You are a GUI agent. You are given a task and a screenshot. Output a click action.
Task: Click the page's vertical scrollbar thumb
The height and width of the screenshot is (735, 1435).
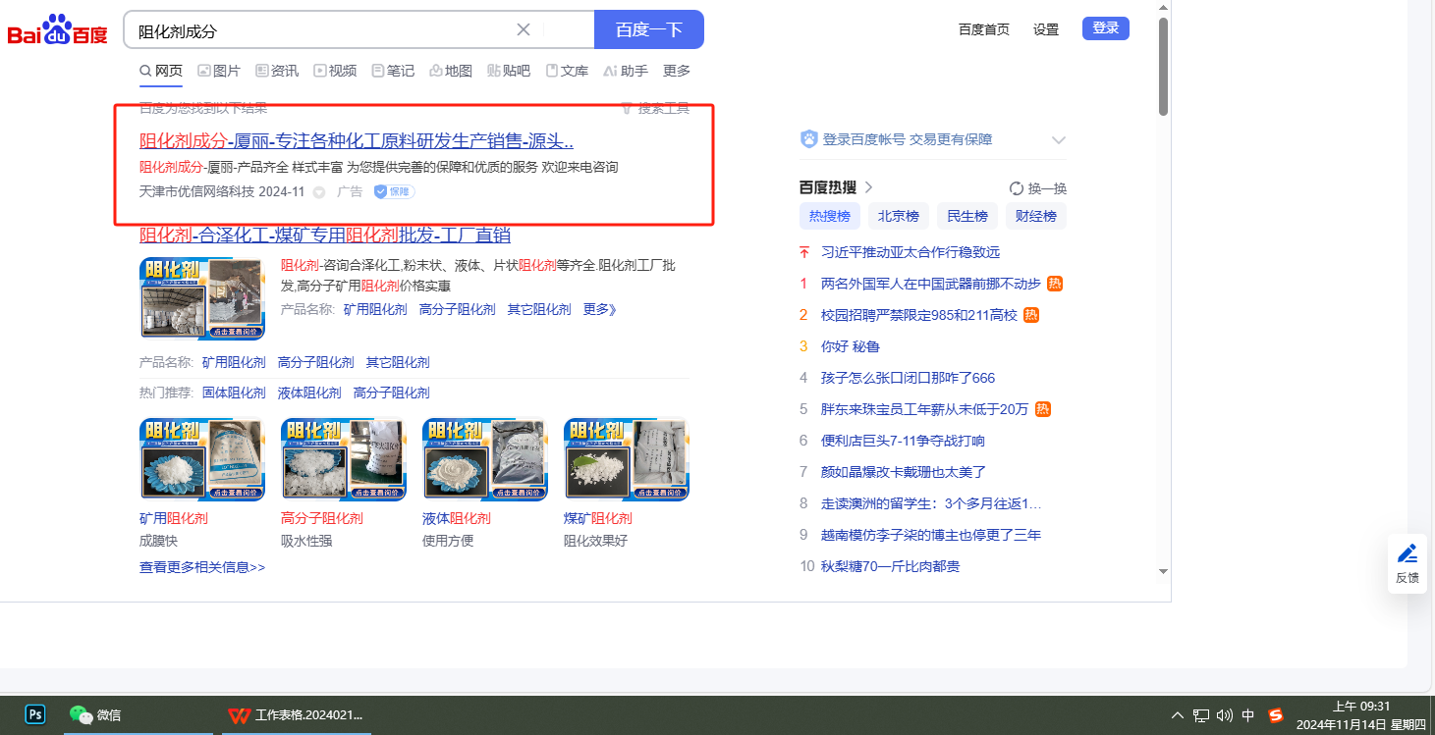click(1163, 67)
